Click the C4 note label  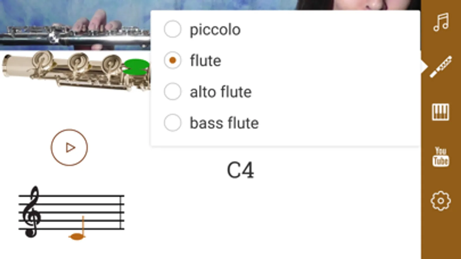click(x=241, y=170)
